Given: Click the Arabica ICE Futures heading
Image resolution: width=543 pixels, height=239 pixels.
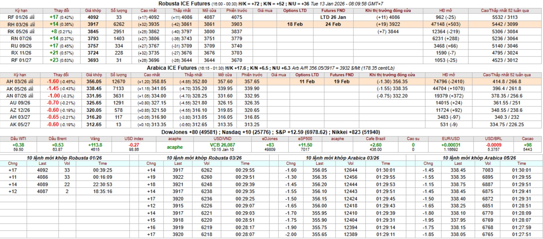Looking at the screenshot, I should (172, 68).
